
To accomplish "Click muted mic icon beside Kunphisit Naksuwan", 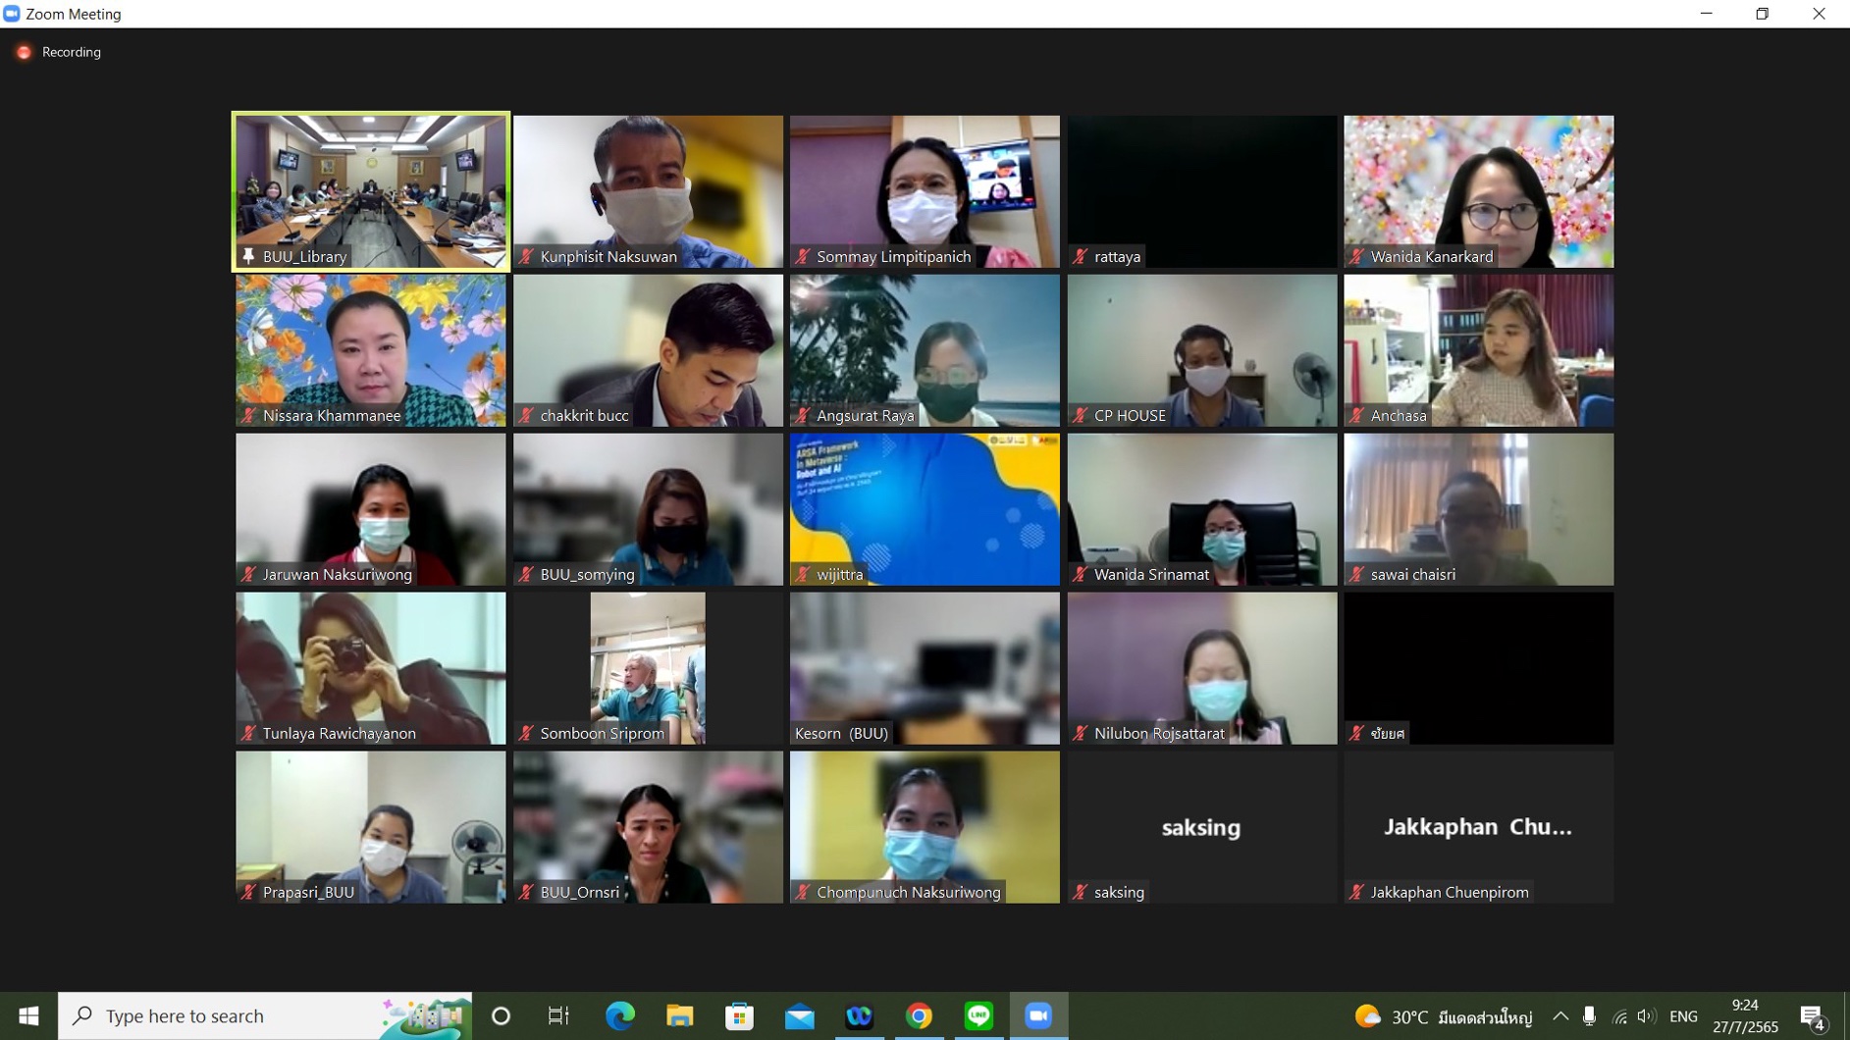I will pos(526,256).
